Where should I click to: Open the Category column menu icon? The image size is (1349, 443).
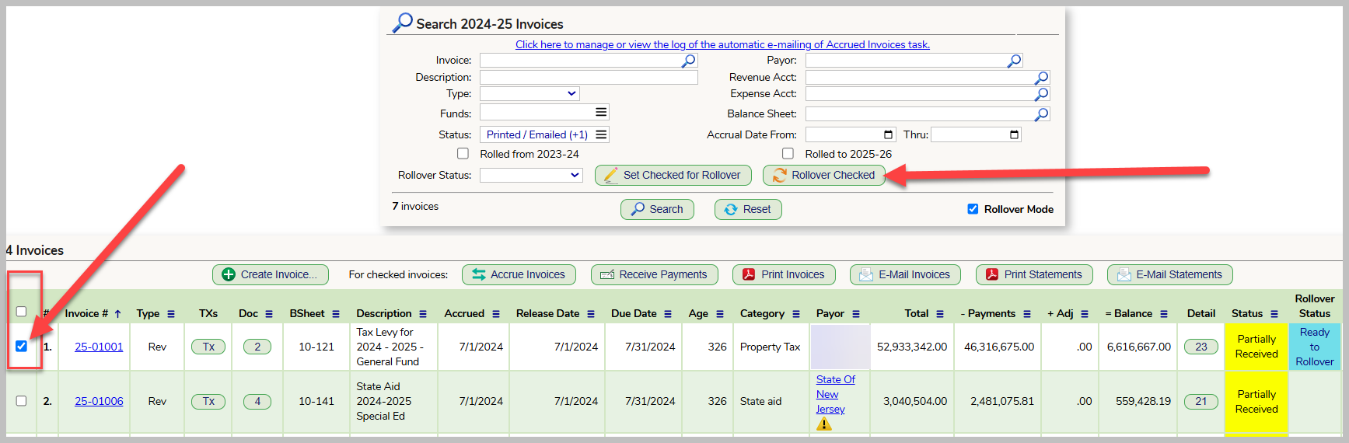coord(796,314)
